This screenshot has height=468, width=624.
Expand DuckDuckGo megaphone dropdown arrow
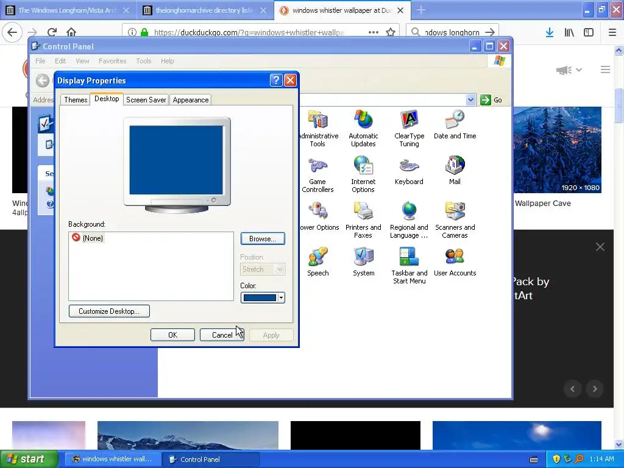579,70
